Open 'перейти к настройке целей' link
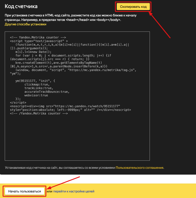The height and width of the screenshot is (198, 196). (74, 191)
